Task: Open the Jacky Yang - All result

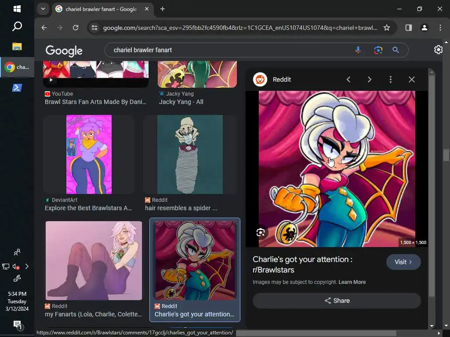Action: pyautogui.click(x=181, y=102)
